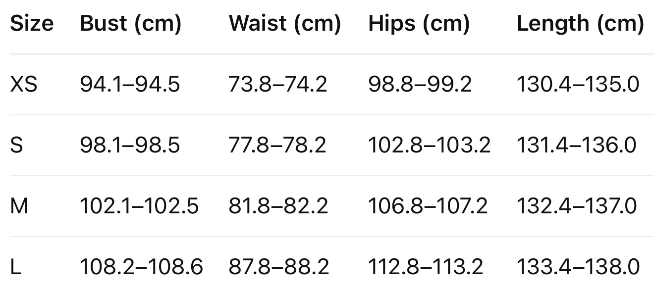Click the length value 132.4–137.0

pos(577,206)
